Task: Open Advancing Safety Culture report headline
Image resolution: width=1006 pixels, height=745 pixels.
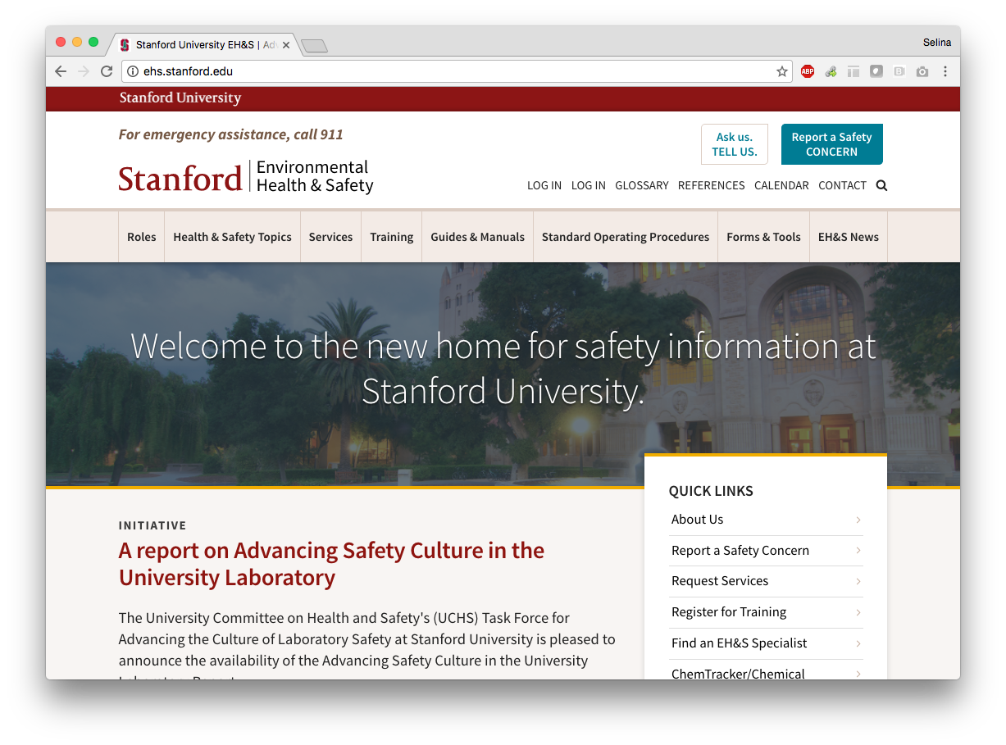Action: coord(331,564)
